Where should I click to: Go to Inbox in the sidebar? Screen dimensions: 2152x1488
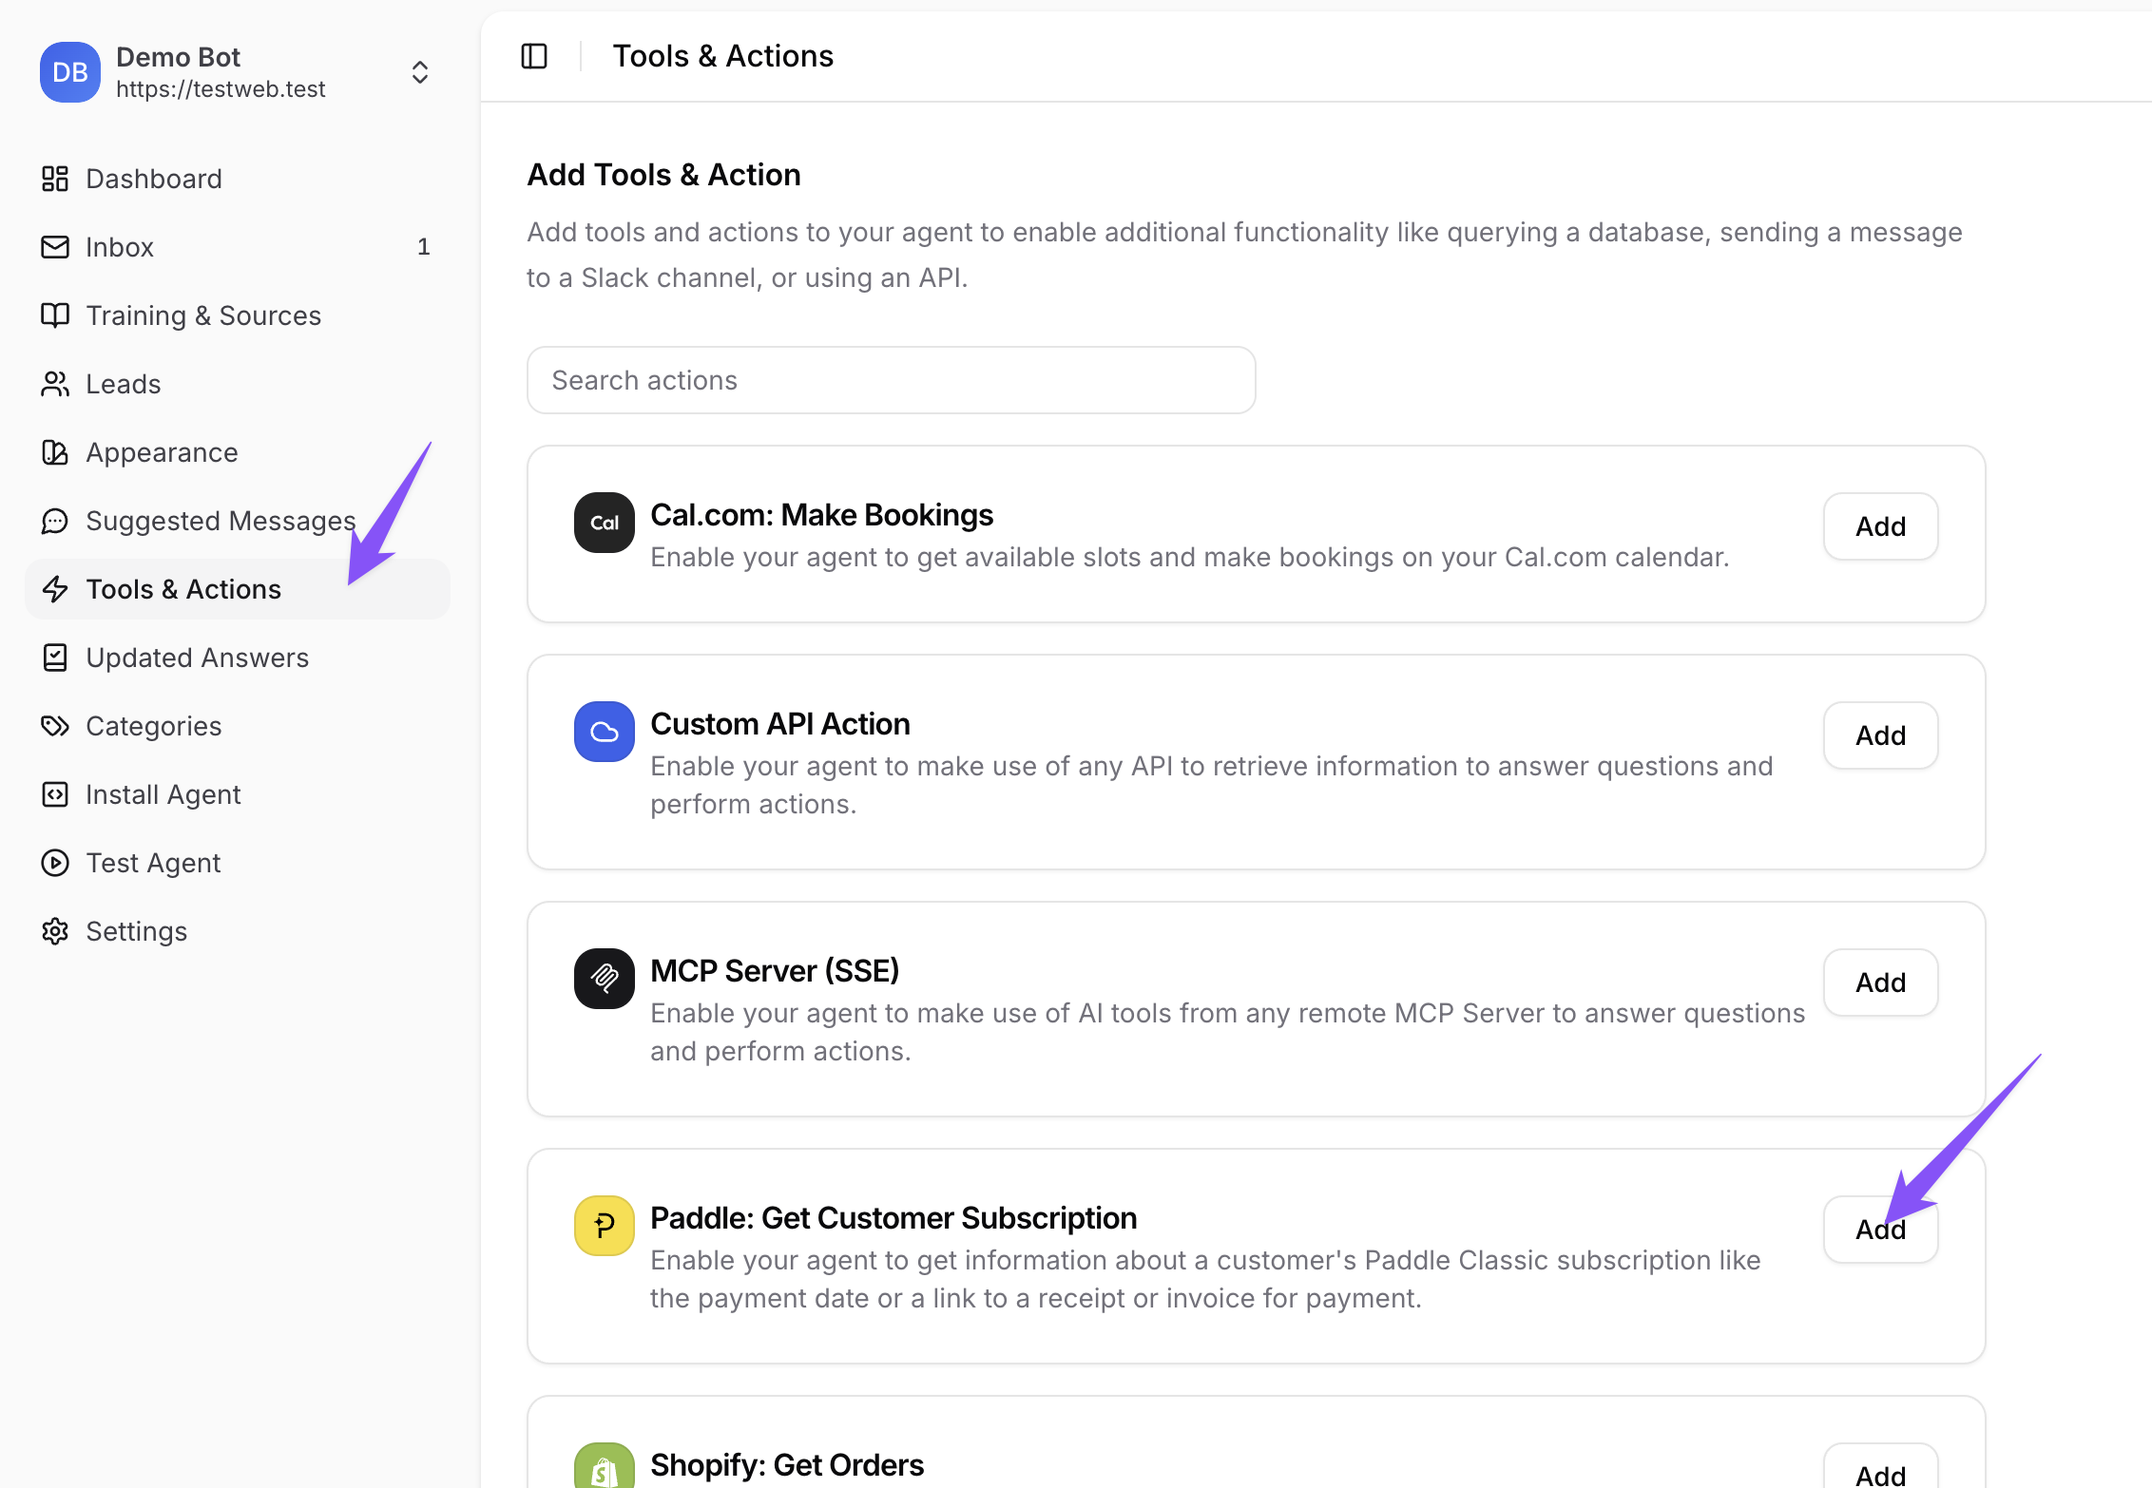pos(120,247)
